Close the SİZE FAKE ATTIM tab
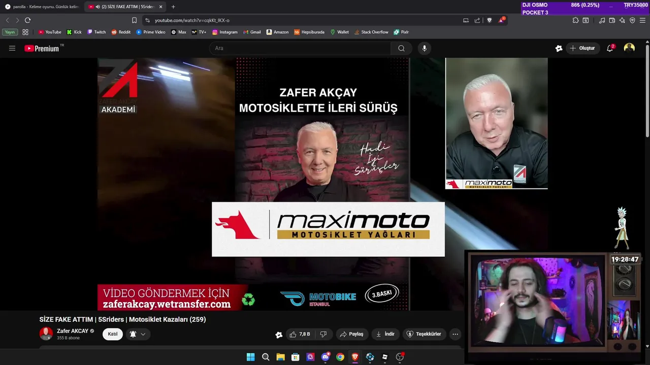The image size is (650, 365). (160, 7)
